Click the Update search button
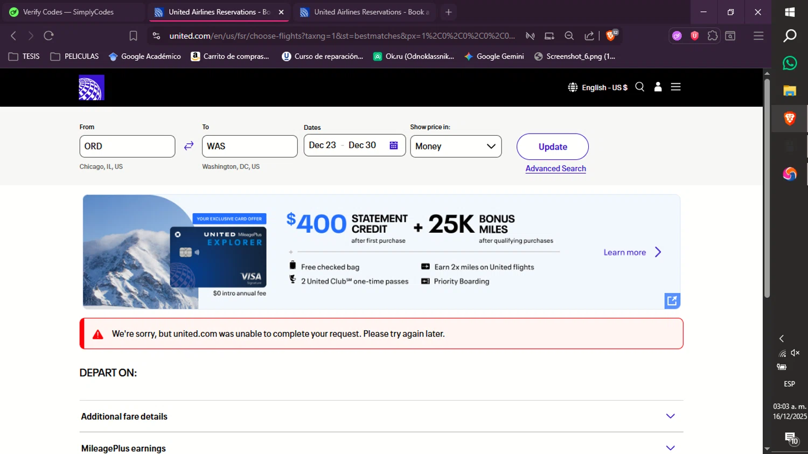Viewport: 808px width, 454px height. (553, 146)
